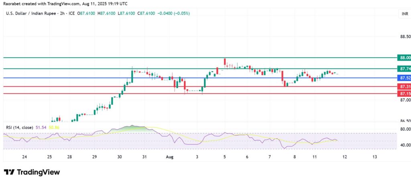
Task: Open the U.S. Dollar / Indian Rupee symbol title
Action: [31, 14]
